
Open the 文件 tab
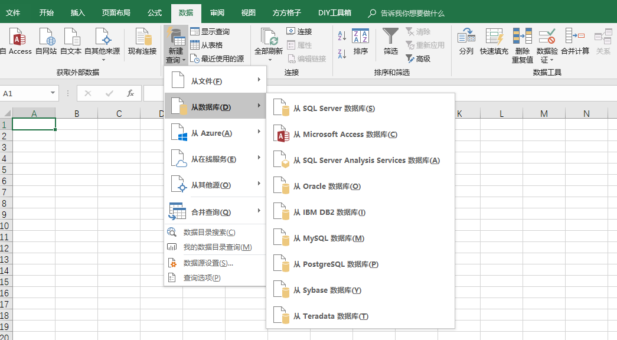pos(13,13)
